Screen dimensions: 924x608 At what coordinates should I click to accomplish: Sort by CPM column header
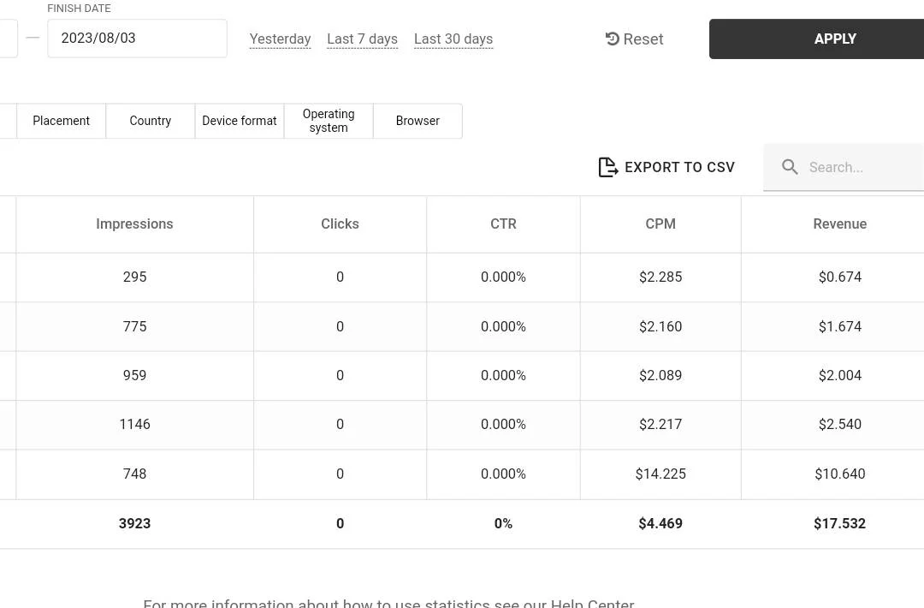pos(660,224)
